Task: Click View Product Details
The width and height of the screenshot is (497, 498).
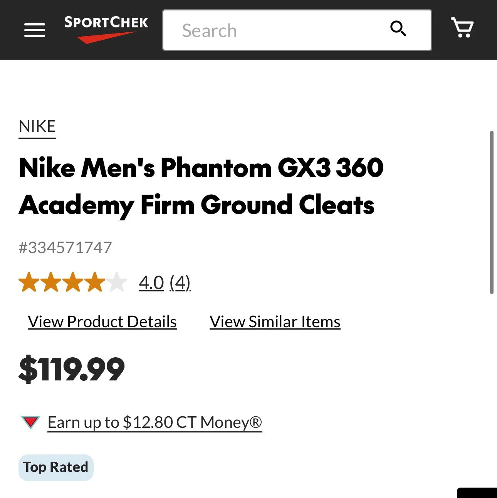Action: (x=102, y=322)
